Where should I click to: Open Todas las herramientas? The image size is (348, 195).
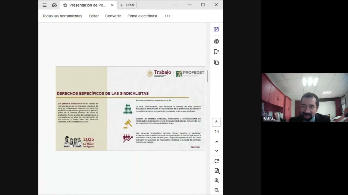62,16
